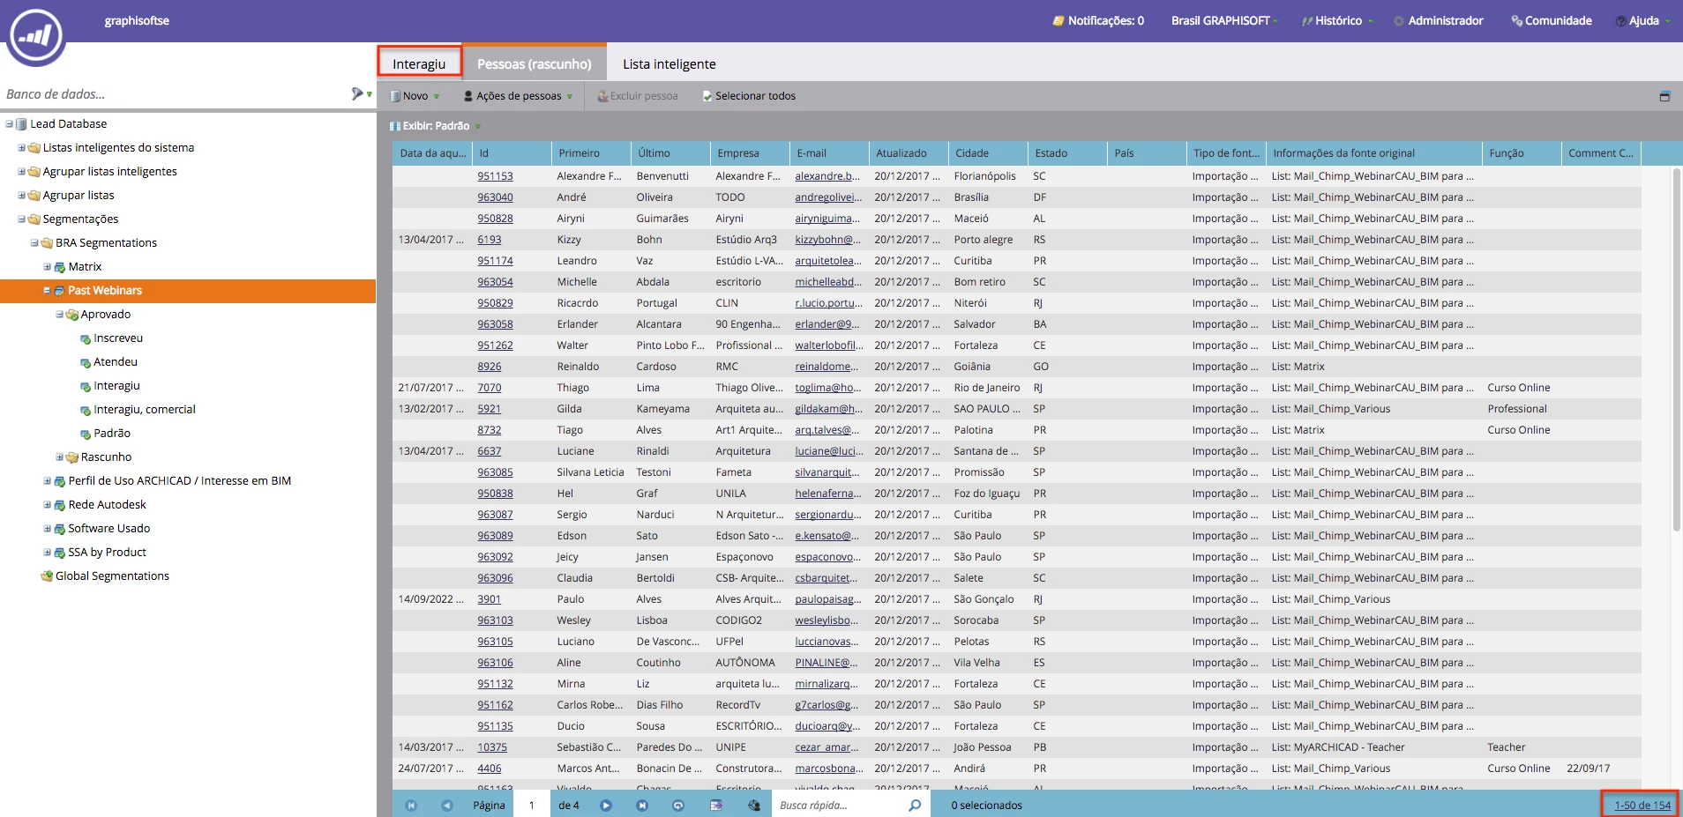Open lead ID 951153 link

click(495, 176)
